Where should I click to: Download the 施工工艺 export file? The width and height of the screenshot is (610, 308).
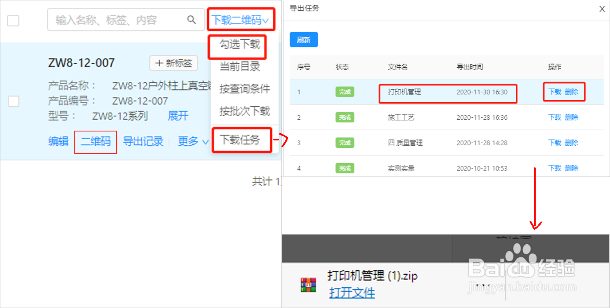555,117
